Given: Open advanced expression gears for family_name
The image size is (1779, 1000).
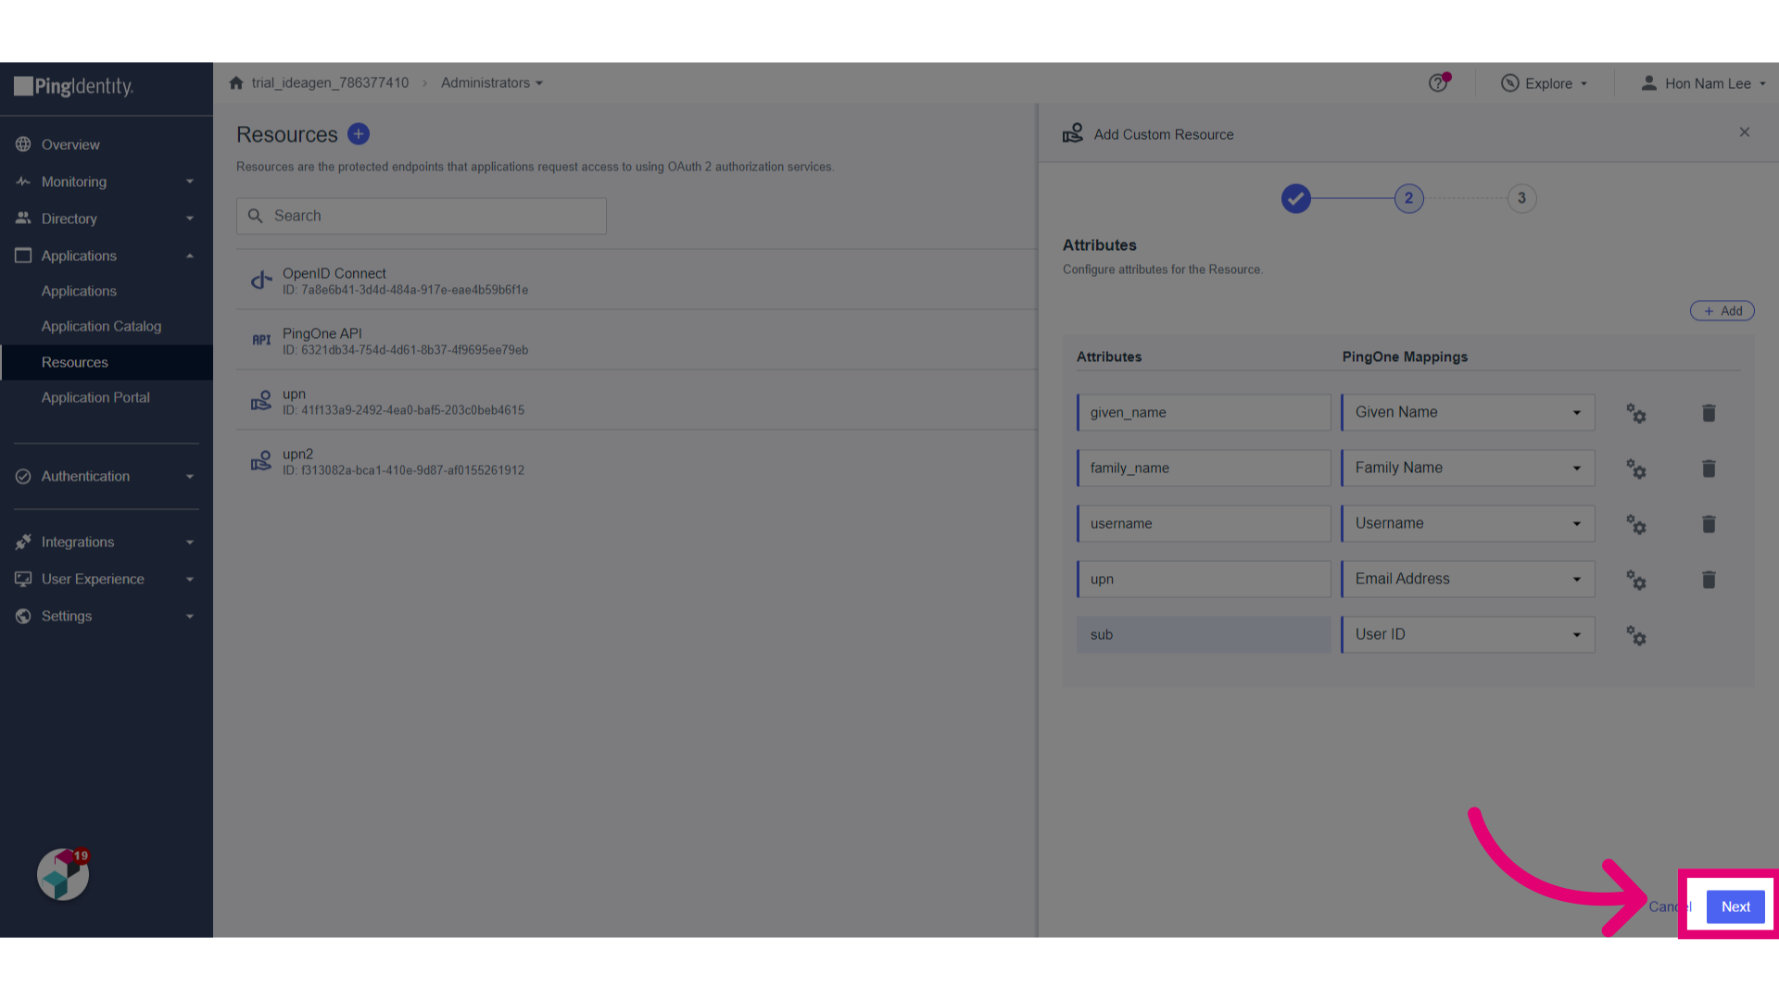Looking at the screenshot, I should 1636,469.
